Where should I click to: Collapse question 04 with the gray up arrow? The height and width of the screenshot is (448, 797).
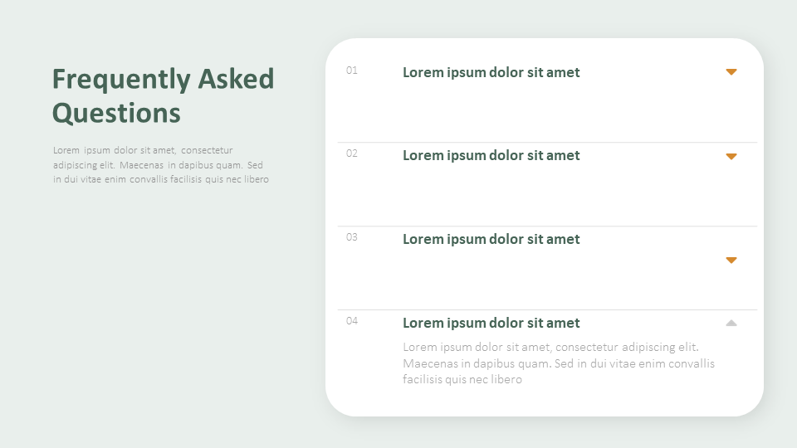pos(731,323)
